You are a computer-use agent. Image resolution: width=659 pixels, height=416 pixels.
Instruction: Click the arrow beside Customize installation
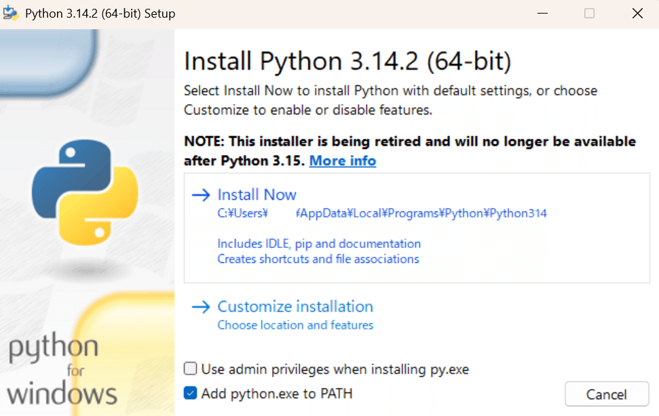tap(201, 306)
